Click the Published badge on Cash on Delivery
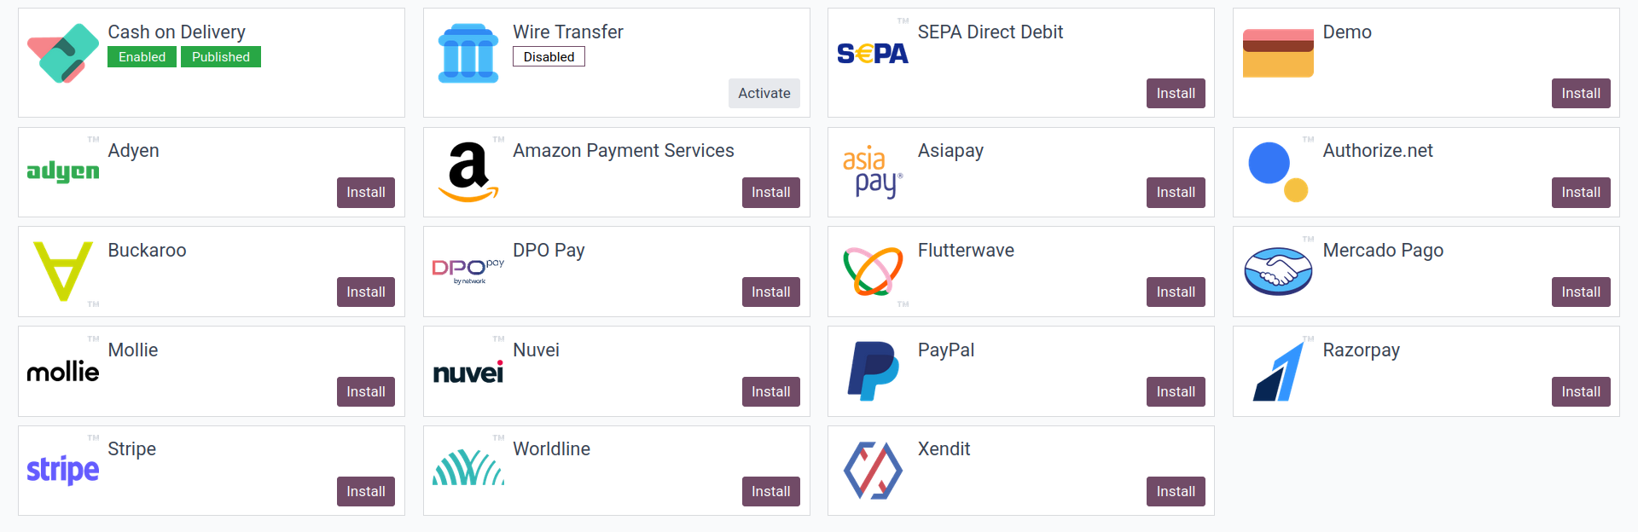This screenshot has height=532, width=1638. coord(221,57)
